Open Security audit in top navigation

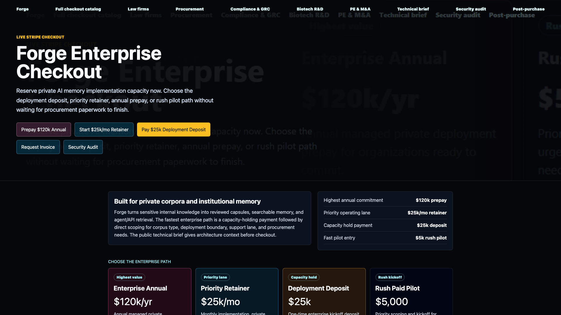point(471,9)
